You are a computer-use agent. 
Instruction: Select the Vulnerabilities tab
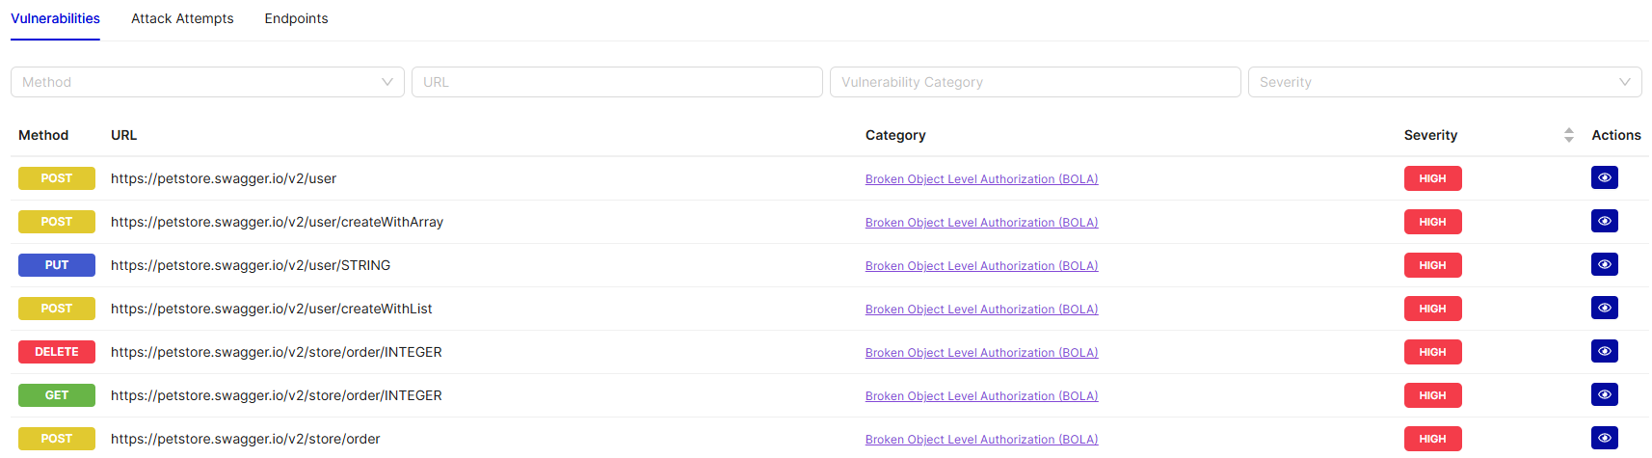[55, 18]
